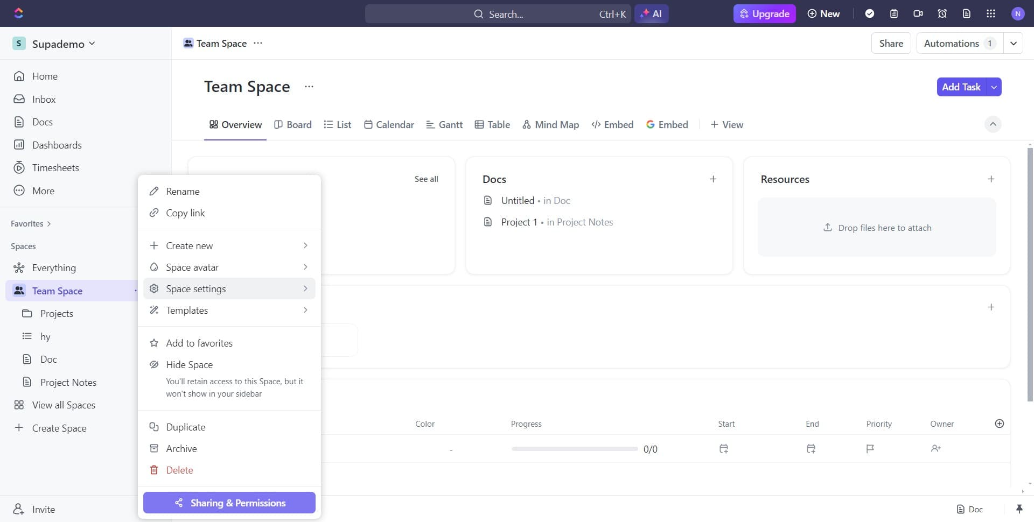Switch to the Gantt view tab

[444, 125]
